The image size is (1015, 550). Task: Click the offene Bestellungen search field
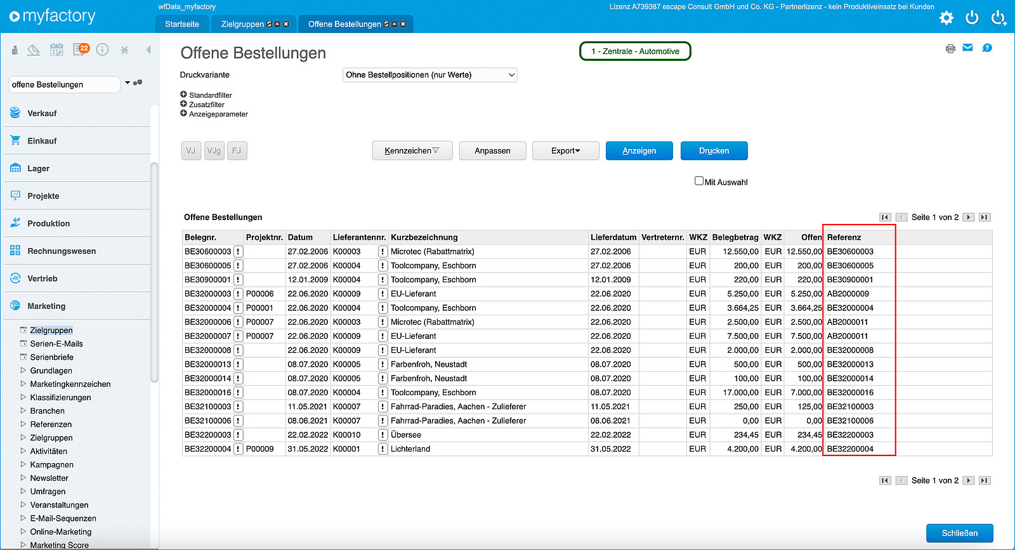[x=64, y=84]
